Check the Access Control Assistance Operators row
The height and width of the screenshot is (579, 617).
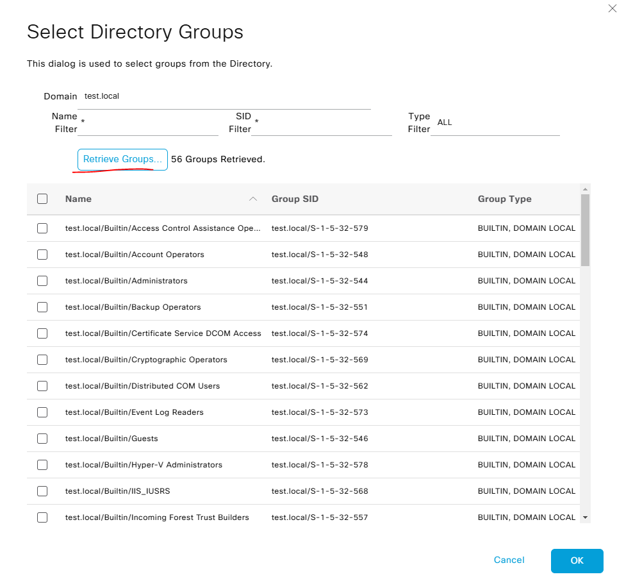(42, 228)
